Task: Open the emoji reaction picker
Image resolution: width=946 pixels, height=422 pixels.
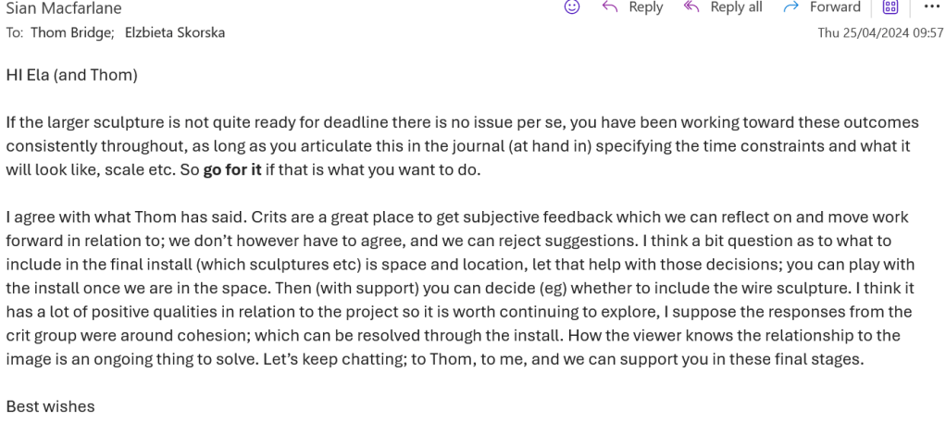Action: [572, 6]
